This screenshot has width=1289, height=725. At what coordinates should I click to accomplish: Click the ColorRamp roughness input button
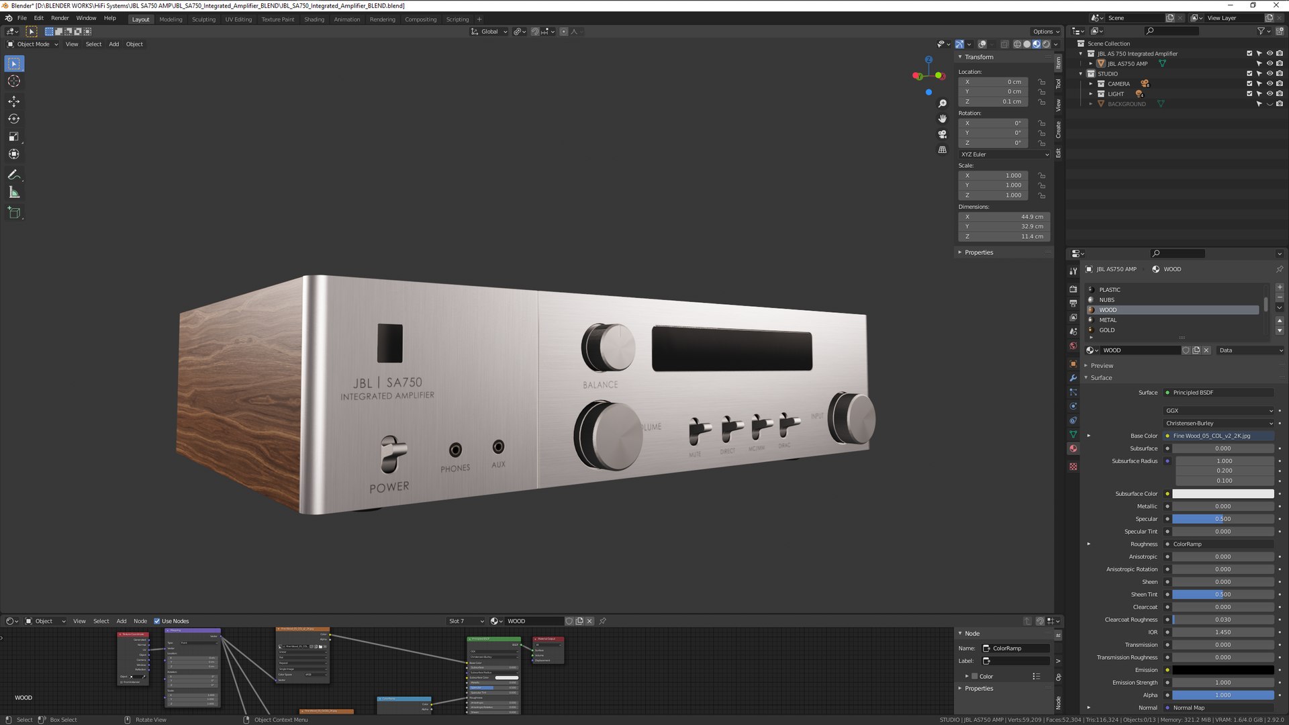(1219, 544)
